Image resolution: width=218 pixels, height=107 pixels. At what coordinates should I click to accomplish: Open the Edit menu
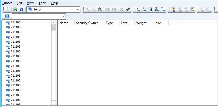coord(19,3)
